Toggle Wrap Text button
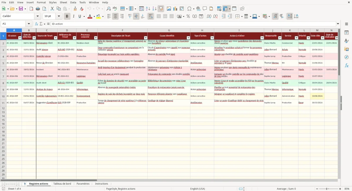Screen dimensions: 352x191 (150, 16)
